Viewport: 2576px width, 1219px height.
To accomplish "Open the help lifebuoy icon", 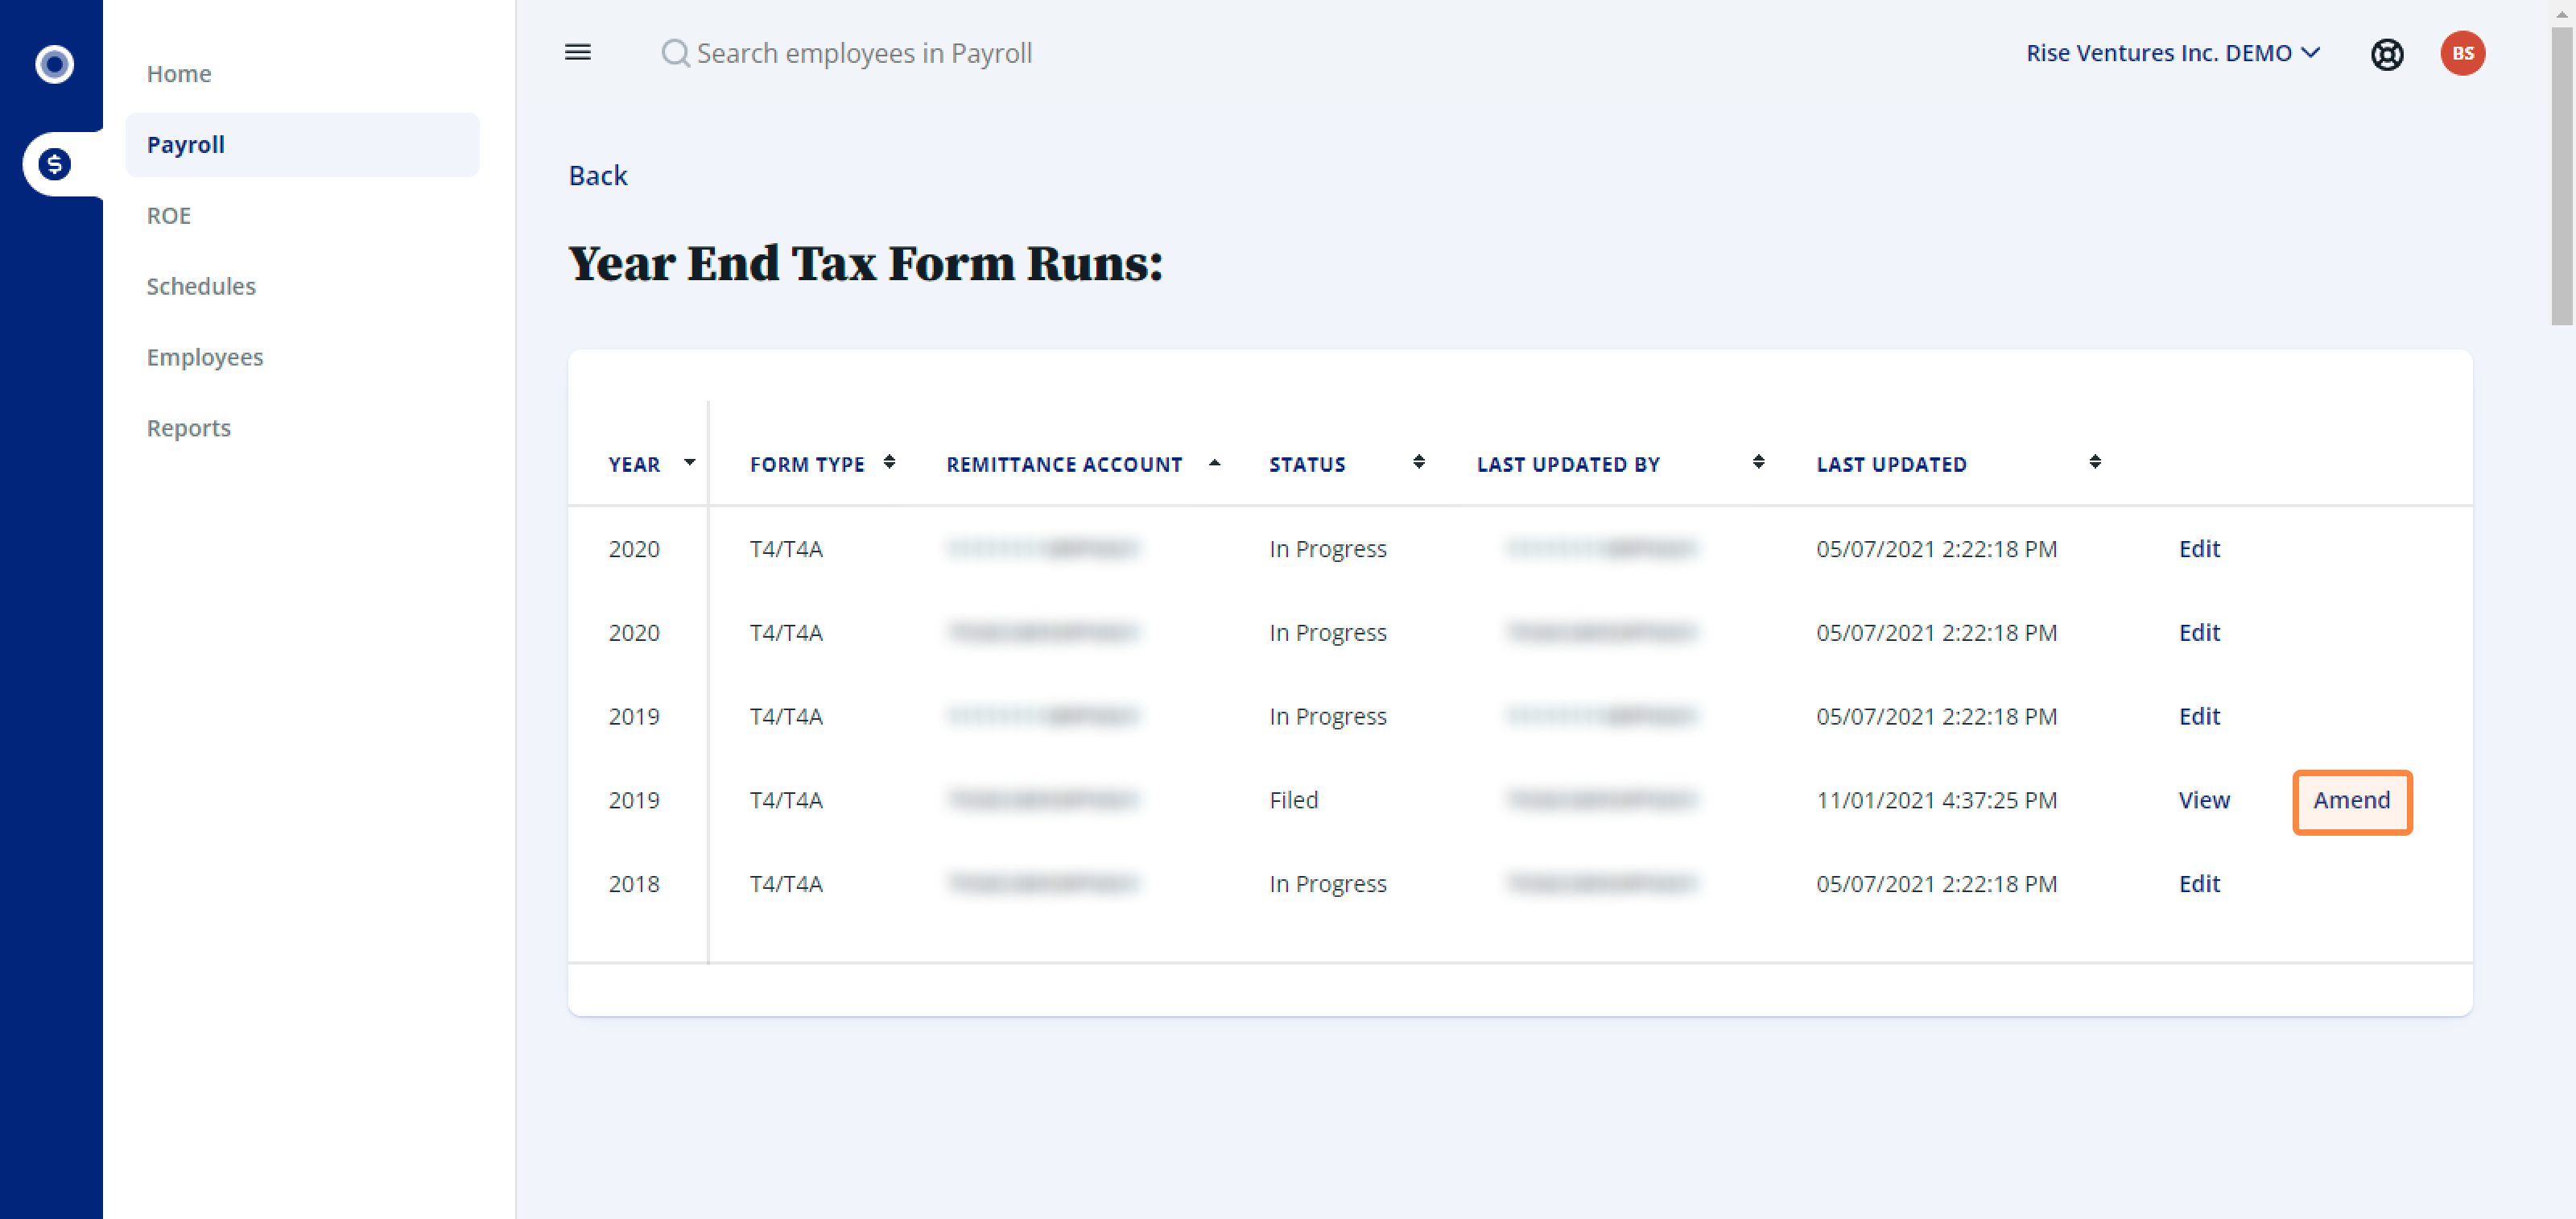I will (x=2387, y=54).
